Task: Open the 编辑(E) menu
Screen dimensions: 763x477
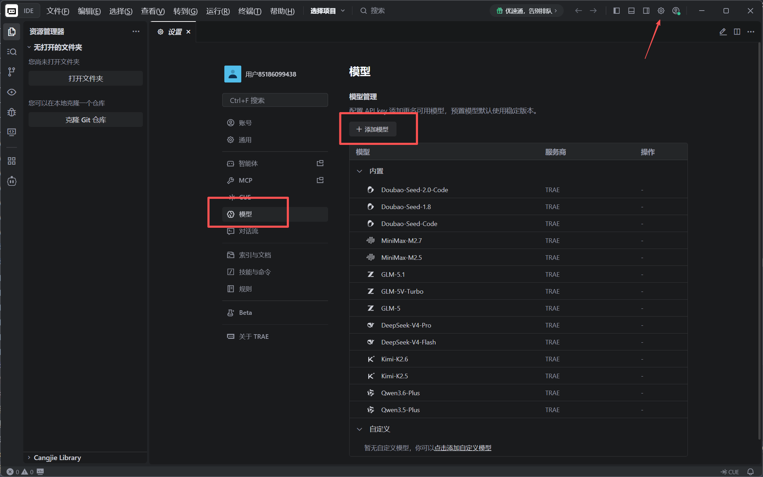Action: (x=89, y=11)
